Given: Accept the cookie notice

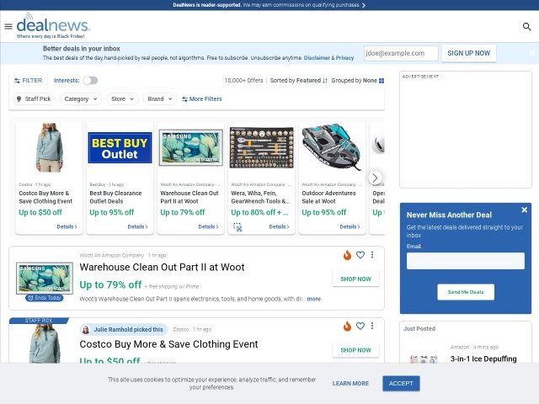Looking at the screenshot, I should [x=401, y=384].
